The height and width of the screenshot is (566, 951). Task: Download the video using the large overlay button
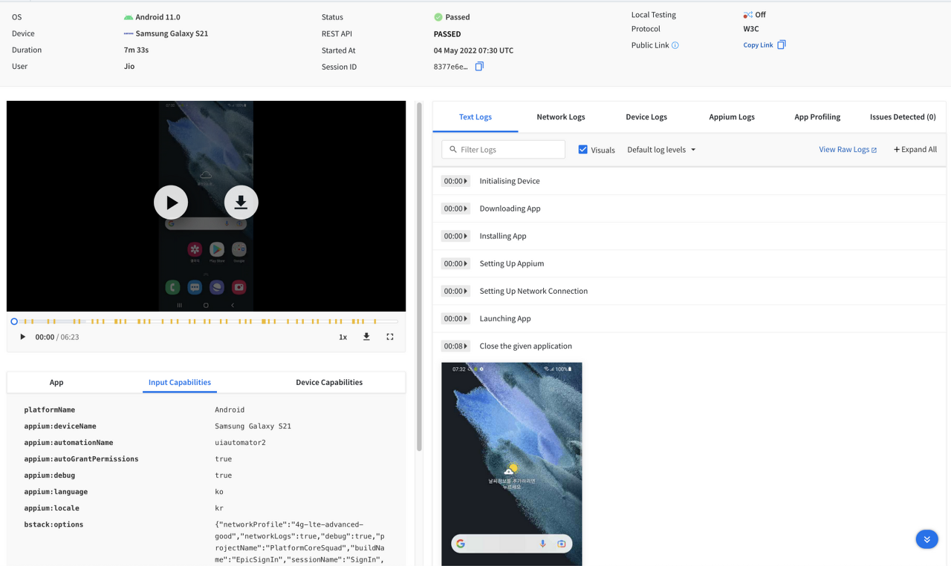pos(241,202)
